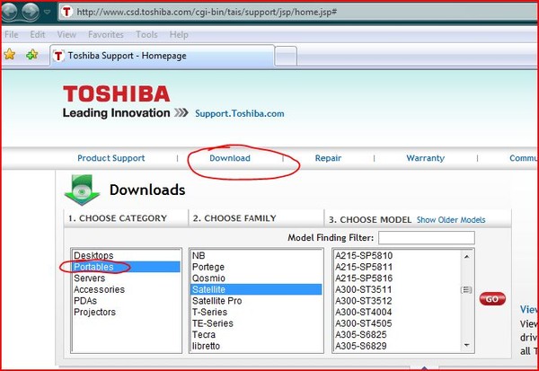Open the recent pages dropdown arrow
The image size is (539, 371).
coord(47,12)
